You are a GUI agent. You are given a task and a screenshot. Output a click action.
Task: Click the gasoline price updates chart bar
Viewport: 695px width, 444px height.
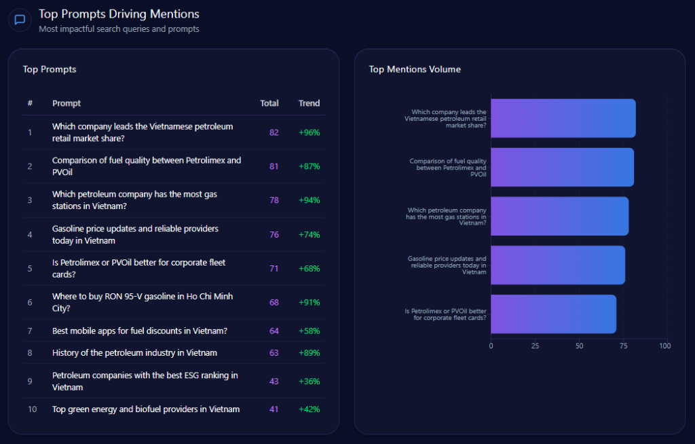557,265
